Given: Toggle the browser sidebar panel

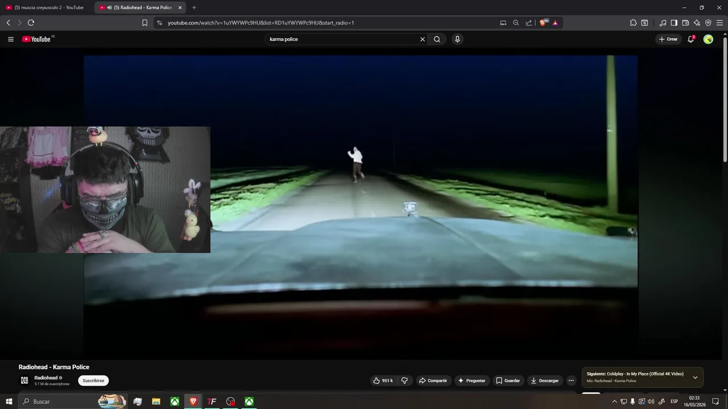Looking at the screenshot, I should click(x=674, y=23).
